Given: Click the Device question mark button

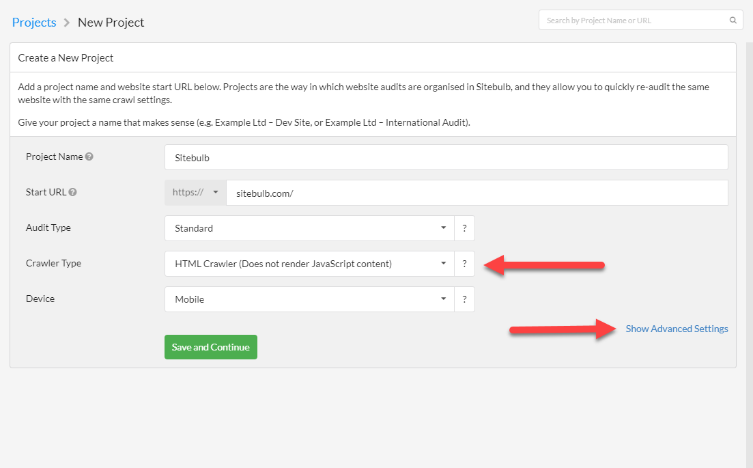Looking at the screenshot, I should [464, 299].
